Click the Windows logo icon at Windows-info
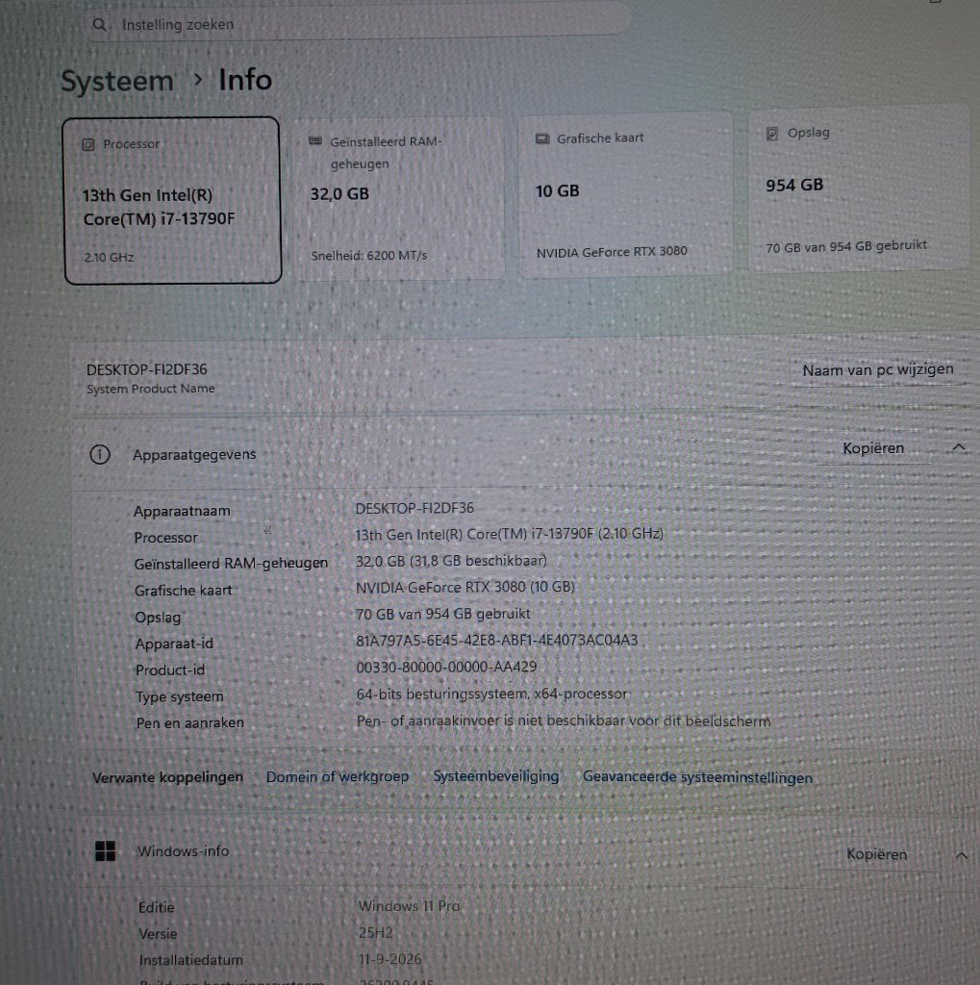This screenshot has height=985, width=980. [x=105, y=851]
